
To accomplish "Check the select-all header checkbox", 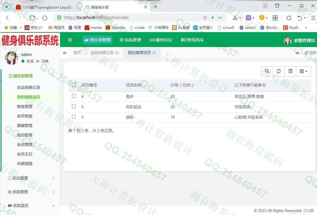I will coord(74,85).
